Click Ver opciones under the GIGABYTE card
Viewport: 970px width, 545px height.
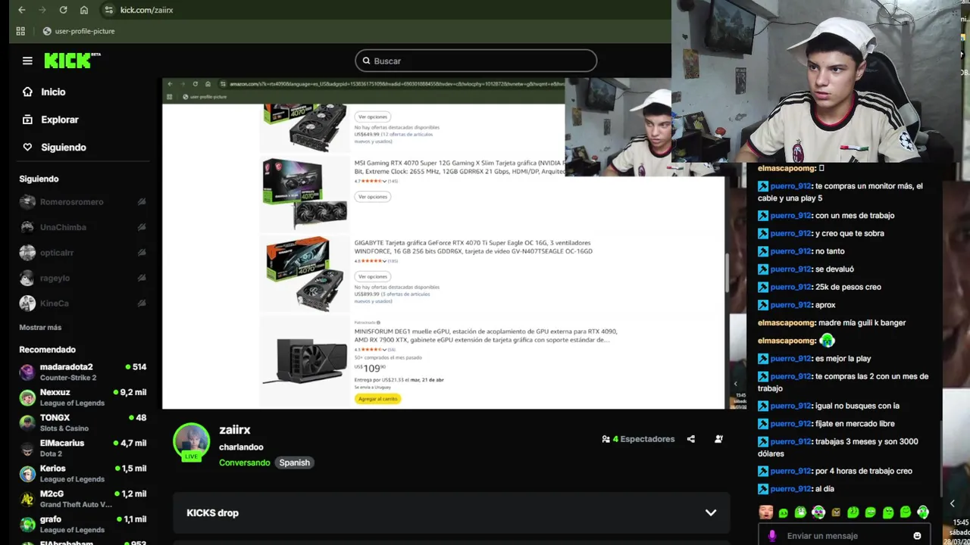point(373,276)
